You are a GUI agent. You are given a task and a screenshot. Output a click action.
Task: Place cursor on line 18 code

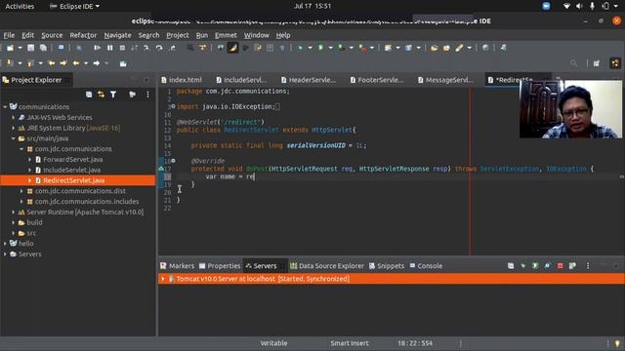pos(230,176)
